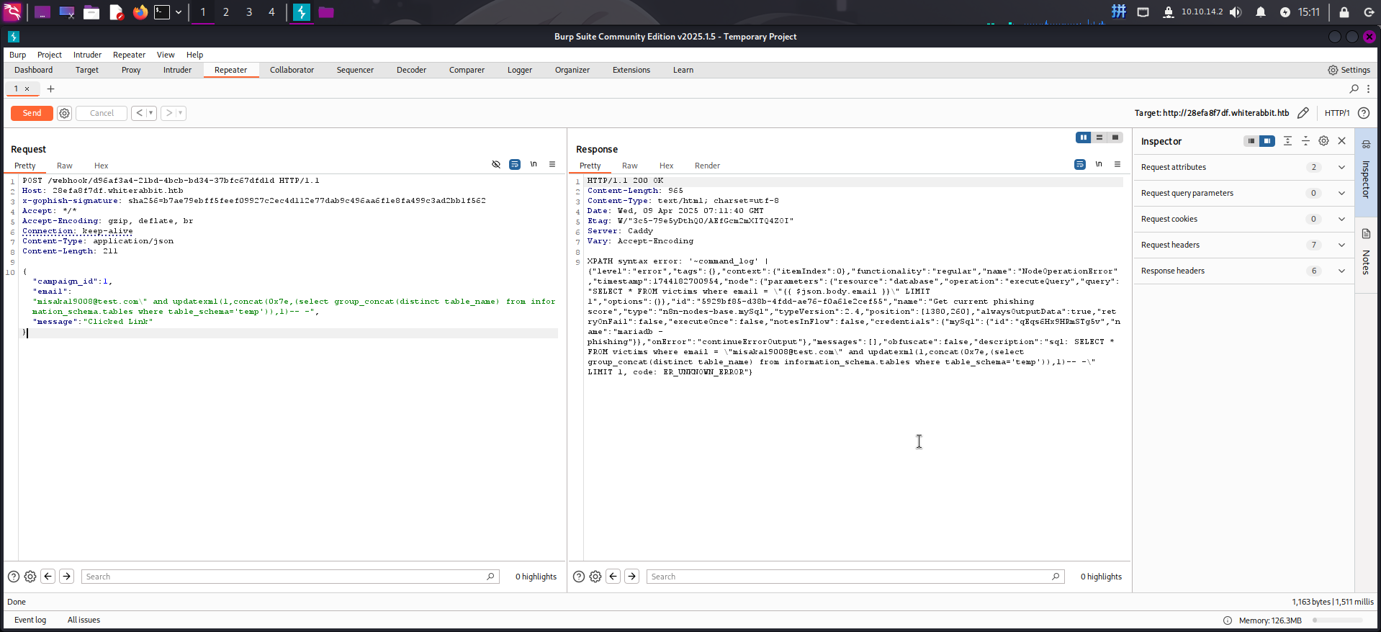The image size is (1381, 632).
Task: Click the Cancel button
Action: pyautogui.click(x=102, y=113)
